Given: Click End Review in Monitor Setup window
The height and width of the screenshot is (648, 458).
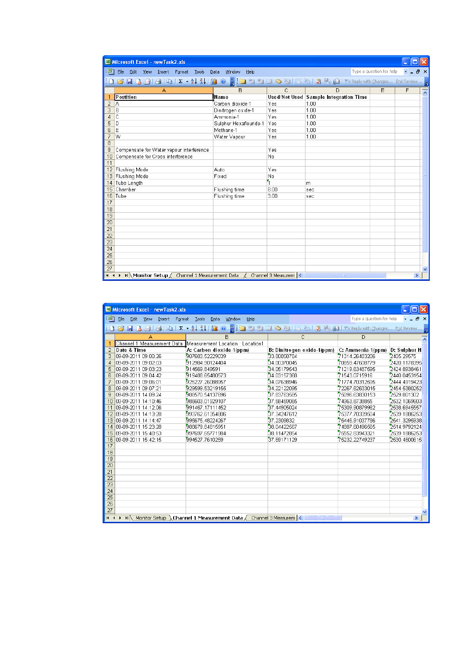Looking at the screenshot, I should point(409,82).
